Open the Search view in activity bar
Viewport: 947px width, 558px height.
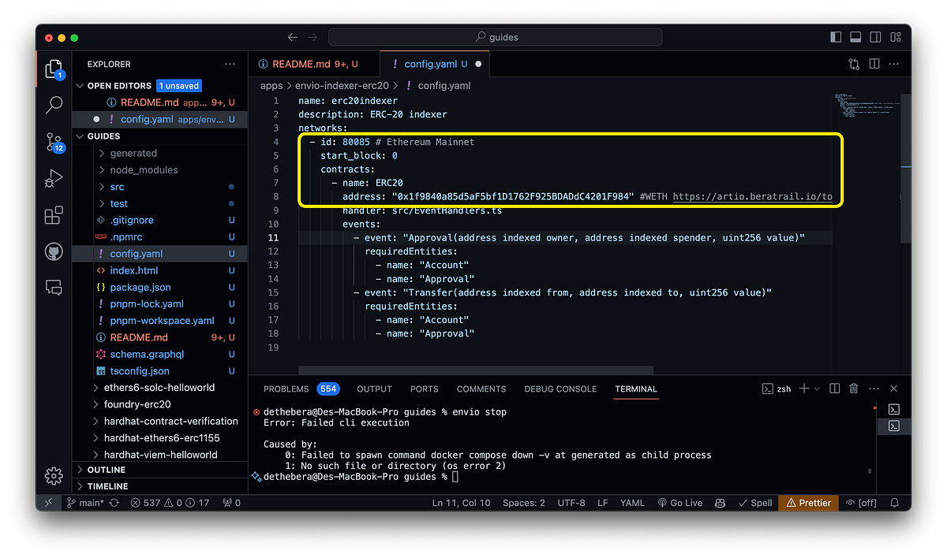tap(54, 104)
